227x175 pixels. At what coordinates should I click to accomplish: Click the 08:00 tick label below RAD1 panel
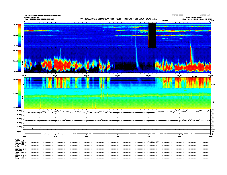(x=86, y=75)
